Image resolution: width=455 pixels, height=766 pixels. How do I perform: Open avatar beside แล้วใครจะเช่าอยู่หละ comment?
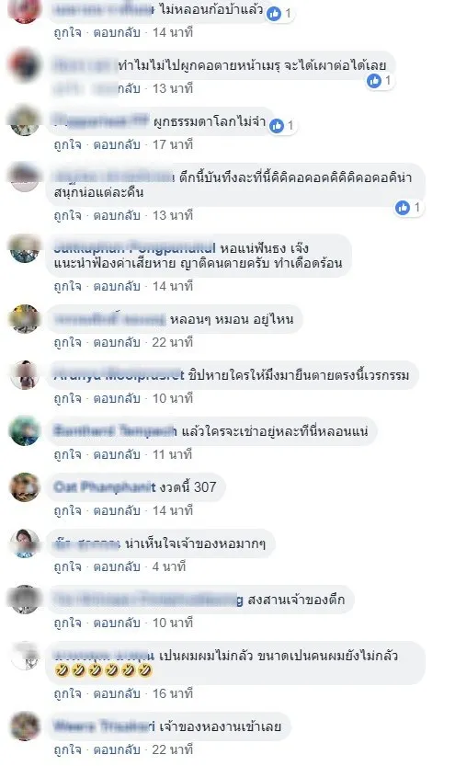pos(25,431)
